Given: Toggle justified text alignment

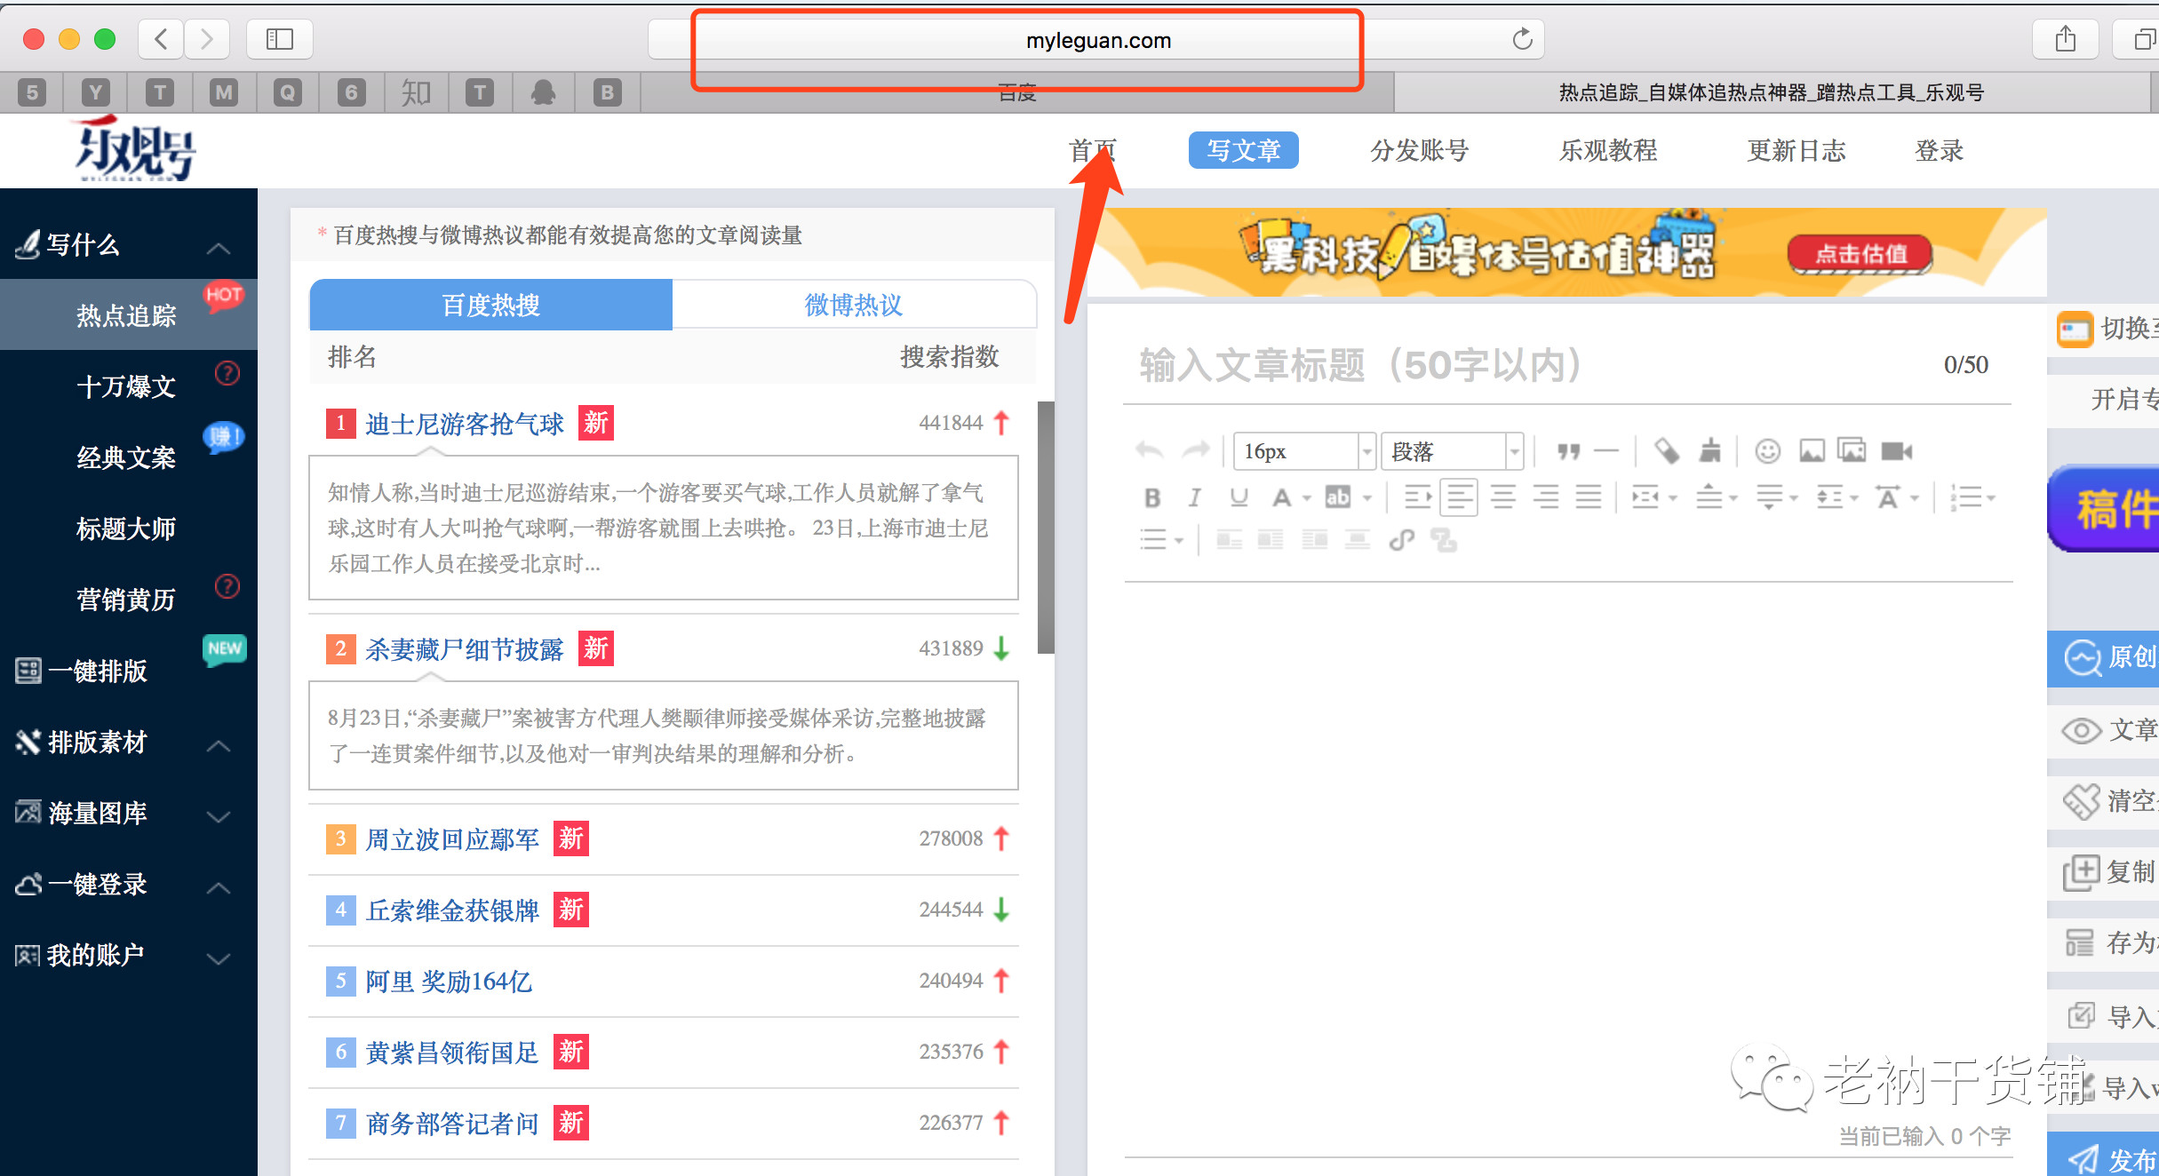Looking at the screenshot, I should tap(1589, 497).
